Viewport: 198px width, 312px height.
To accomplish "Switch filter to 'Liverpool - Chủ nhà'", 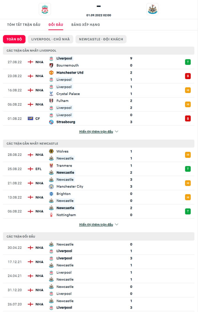I will click(x=51, y=39).
